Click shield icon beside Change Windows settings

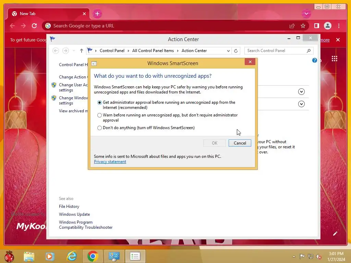tap(54, 98)
